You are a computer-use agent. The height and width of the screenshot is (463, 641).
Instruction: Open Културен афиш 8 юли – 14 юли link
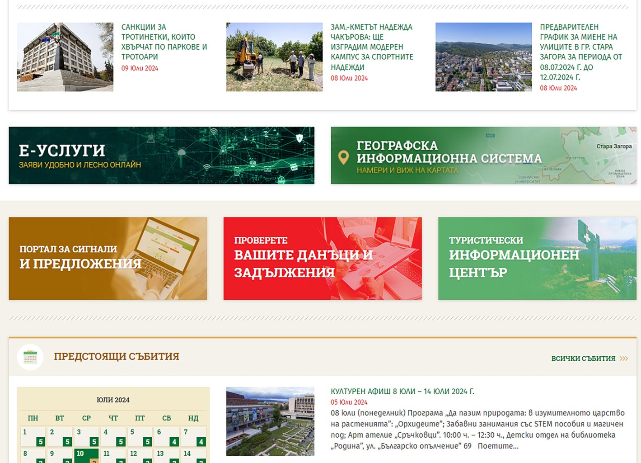point(402,392)
